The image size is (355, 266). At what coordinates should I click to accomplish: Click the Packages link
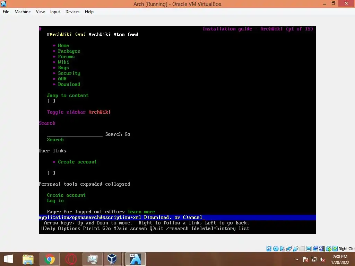click(69, 51)
